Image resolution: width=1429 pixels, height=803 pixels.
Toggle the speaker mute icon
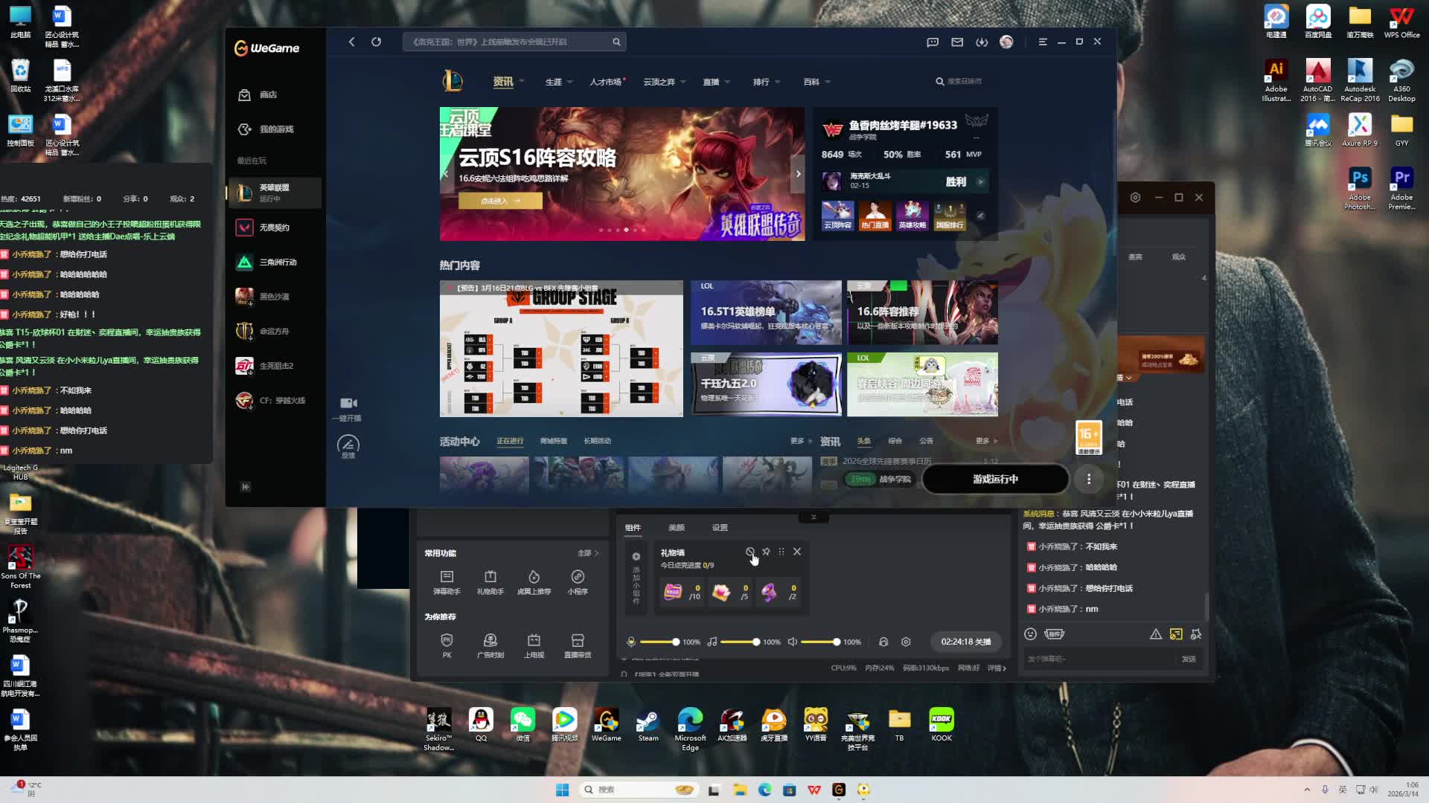[793, 642]
